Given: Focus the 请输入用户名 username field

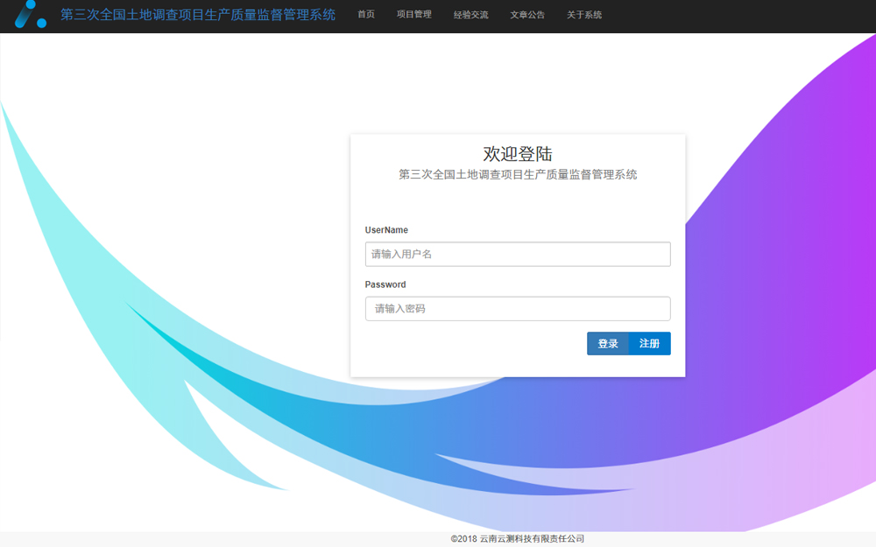Looking at the screenshot, I should pyautogui.click(x=518, y=254).
